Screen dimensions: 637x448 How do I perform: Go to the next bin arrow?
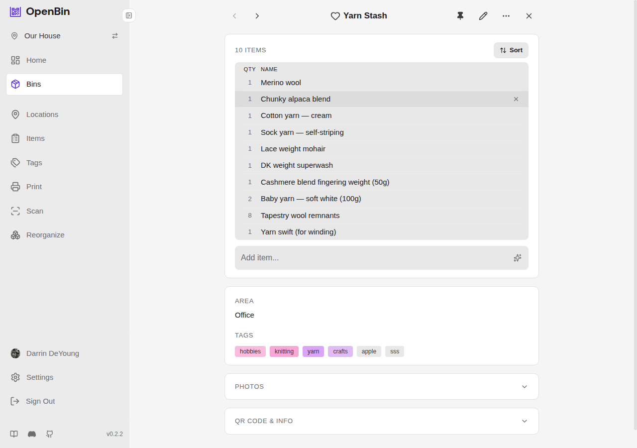[x=257, y=16]
